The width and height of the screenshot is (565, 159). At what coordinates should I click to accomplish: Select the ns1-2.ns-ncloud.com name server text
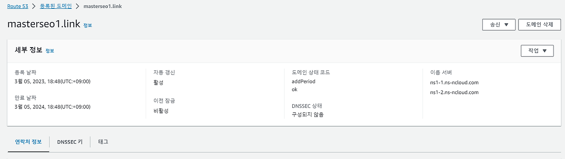[x=454, y=92]
